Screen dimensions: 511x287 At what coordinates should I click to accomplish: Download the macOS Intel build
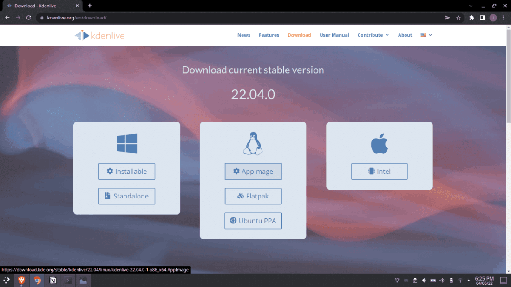[x=380, y=172]
